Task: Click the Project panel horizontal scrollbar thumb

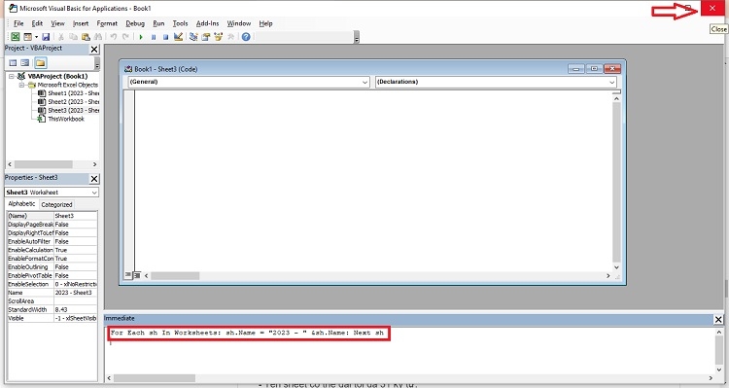Action: tap(43, 164)
